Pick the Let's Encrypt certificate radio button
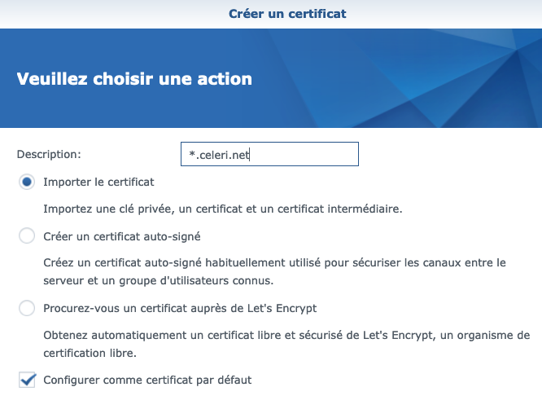Image resolution: width=542 pixels, height=396 pixels. [27, 308]
